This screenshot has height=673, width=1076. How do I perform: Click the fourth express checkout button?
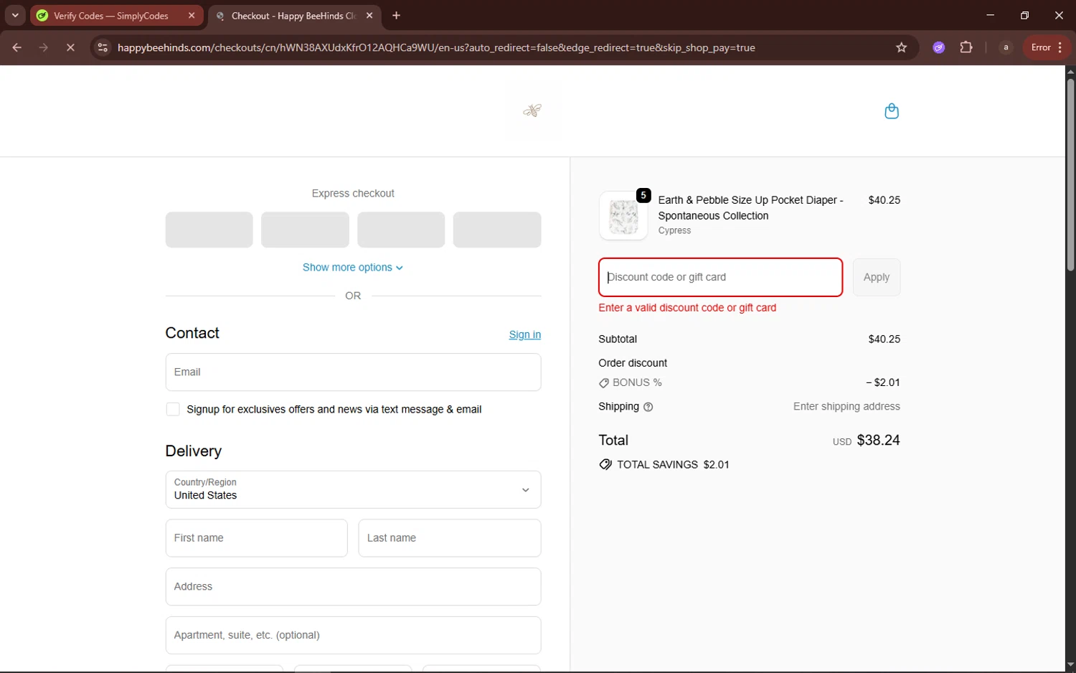pyautogui.click(x=497, y=230)
